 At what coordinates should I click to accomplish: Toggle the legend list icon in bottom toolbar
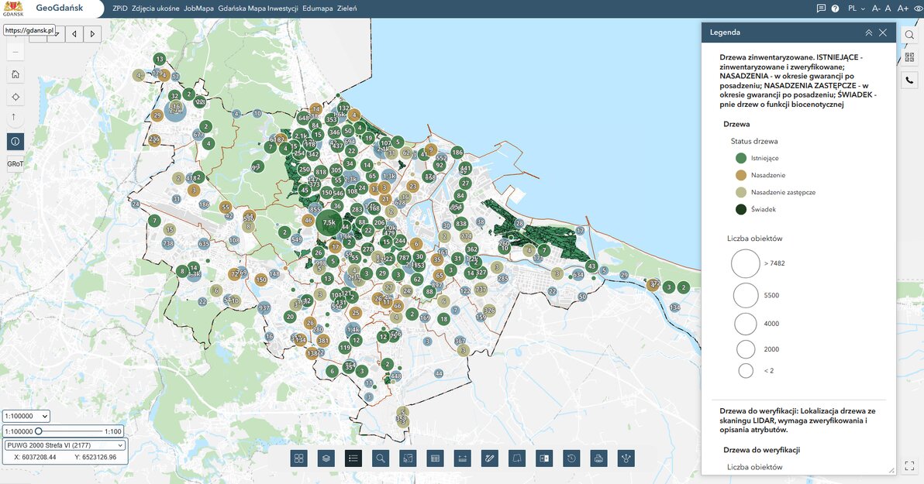click(x=353, y=458)
